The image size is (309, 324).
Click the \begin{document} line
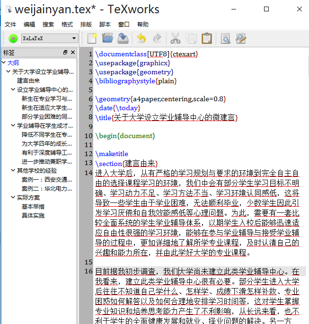pyautogui.click(x=125, y=136)
